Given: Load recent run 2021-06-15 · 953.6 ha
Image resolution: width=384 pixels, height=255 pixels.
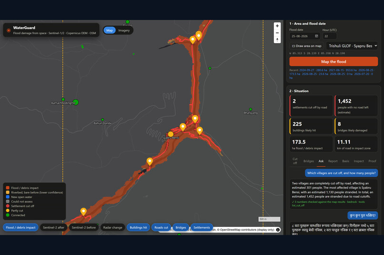Looking at the screenshot, I should [x=343, y=70].
